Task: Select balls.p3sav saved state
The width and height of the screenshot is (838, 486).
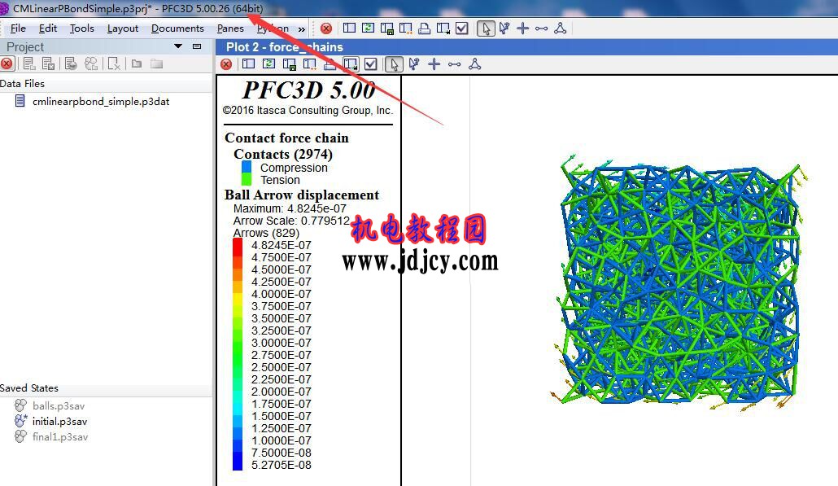Action: point(59,405)
